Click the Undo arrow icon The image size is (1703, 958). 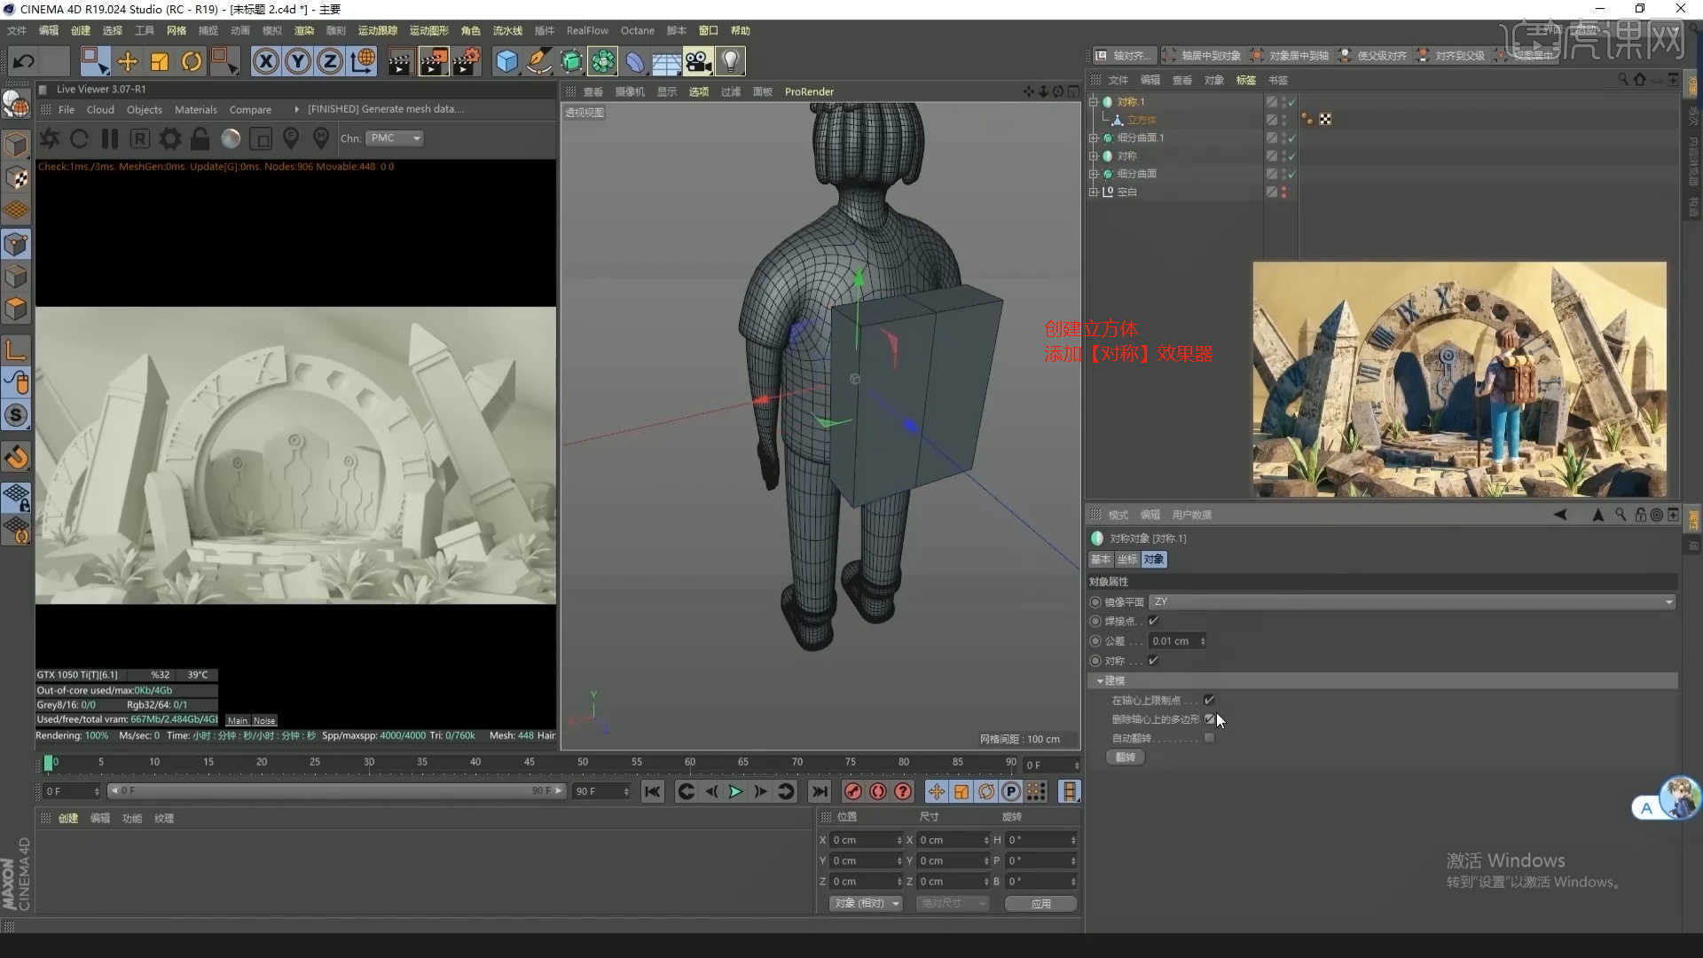(x=24, y=61)
